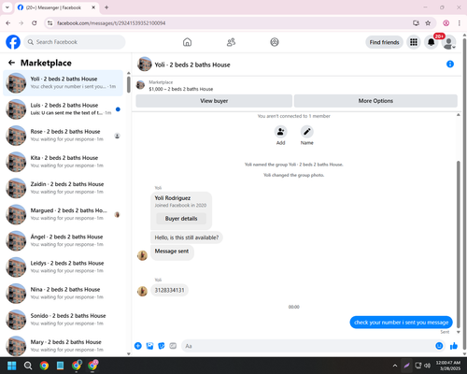
Task: Open Luis 2 beds 2 baths House chat
Action: pyautogui.click(x=64, y=109)
